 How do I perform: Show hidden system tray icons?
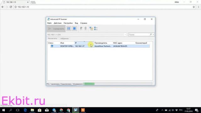(162, 110)
